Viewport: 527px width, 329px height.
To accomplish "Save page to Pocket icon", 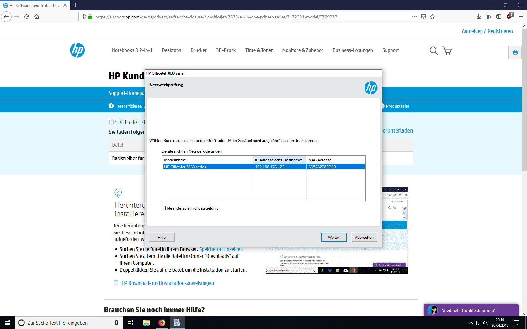I will point(423,17).
